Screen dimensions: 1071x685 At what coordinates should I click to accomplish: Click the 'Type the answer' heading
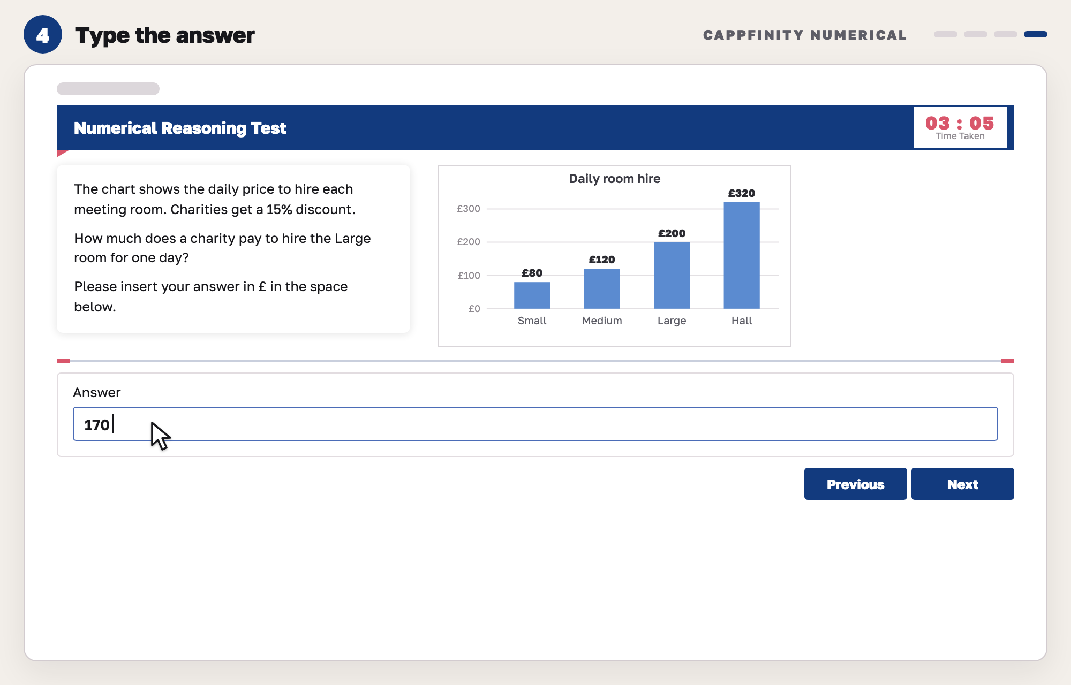[x=164, y=35]
